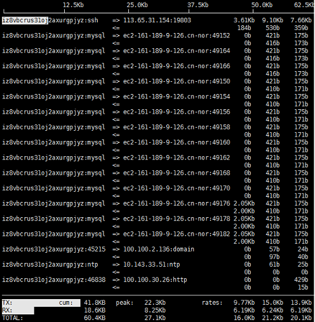Viewport: 315px width, 322px height.
Task: Click the 100.100.2.136:domain destination
Action: [159, 249]
